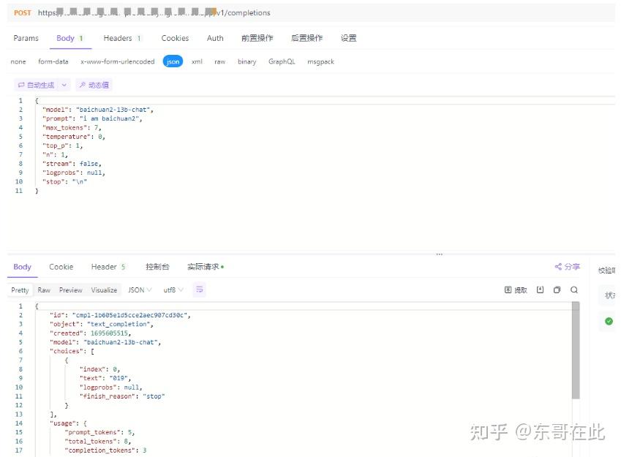The width and height of the screenshot is (621, 457).
Task: Click the wrap-lines icon next to utf8
Action: click(x=199, y=290)
